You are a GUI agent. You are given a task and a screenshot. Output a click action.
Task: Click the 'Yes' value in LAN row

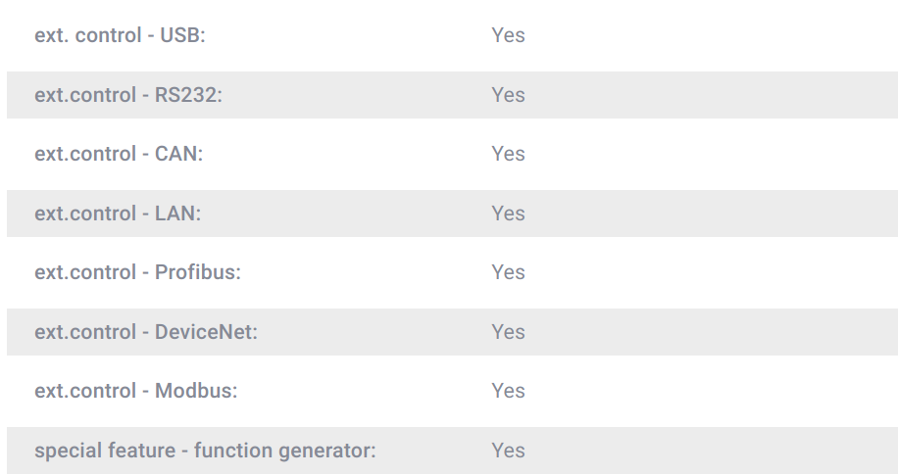coord(508,214)
